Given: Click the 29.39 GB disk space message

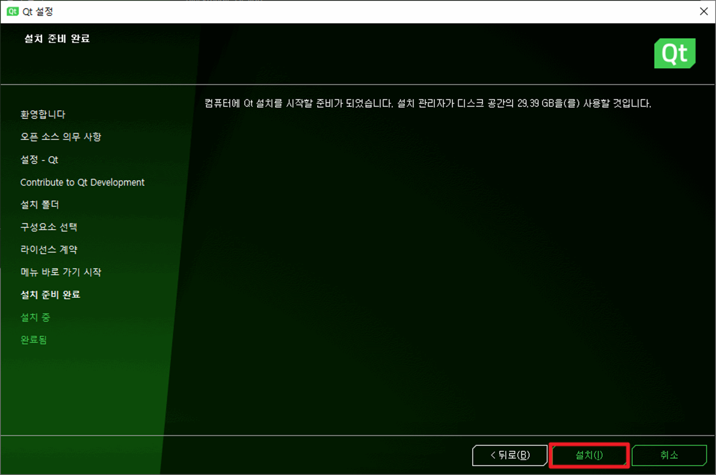Looking at the screenshot, I should point(428,103).
